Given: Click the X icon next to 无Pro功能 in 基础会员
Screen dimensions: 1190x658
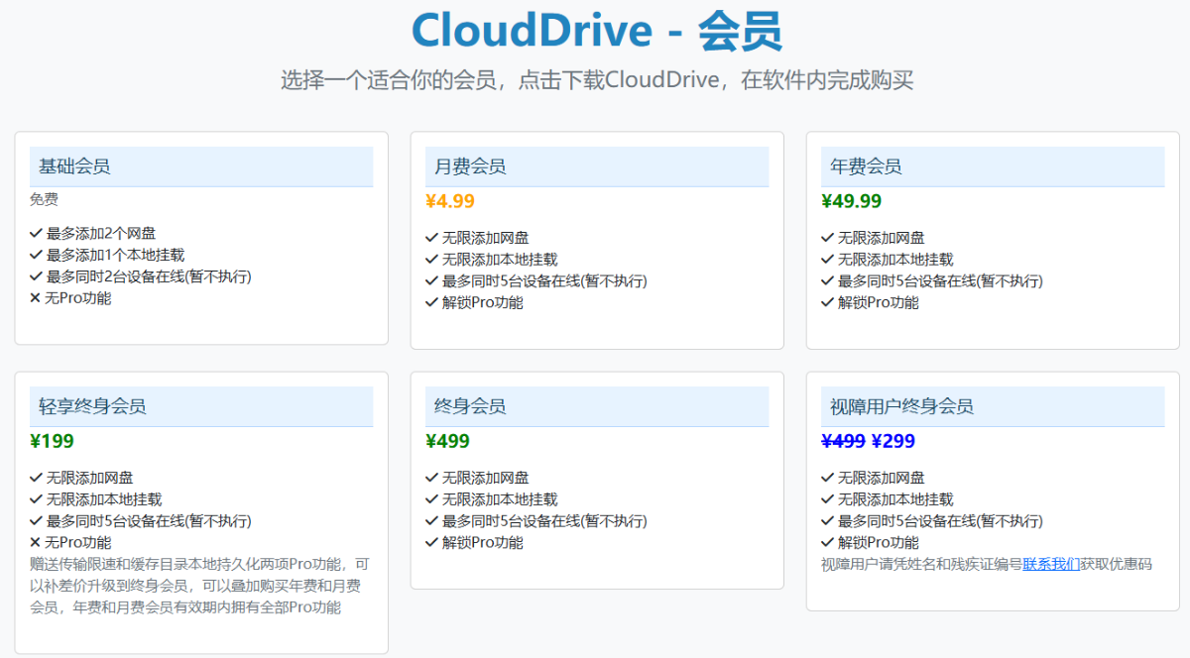Looking at the screenshot, I should [x=37, y=297].
